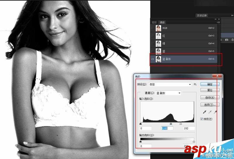This screenshot has height=159, width=234.
Task: Open the preset options icon beside 预设 dropdown
Action: [x=195, y=84]
